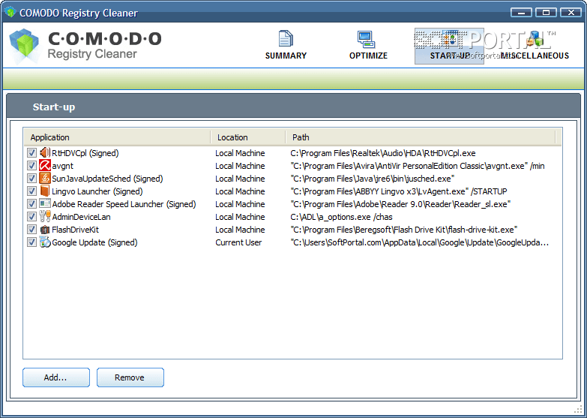
Task: Toggle Google Update checkbox
Action: pos(31,242)
